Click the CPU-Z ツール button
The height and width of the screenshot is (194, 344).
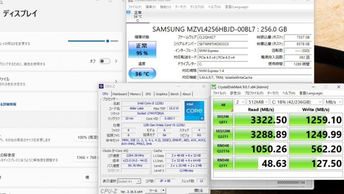(153, 191)
